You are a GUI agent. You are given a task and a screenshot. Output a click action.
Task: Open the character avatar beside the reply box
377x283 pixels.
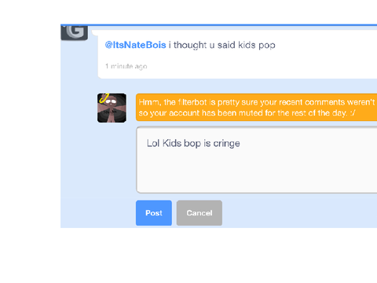[x=112, y=108]
